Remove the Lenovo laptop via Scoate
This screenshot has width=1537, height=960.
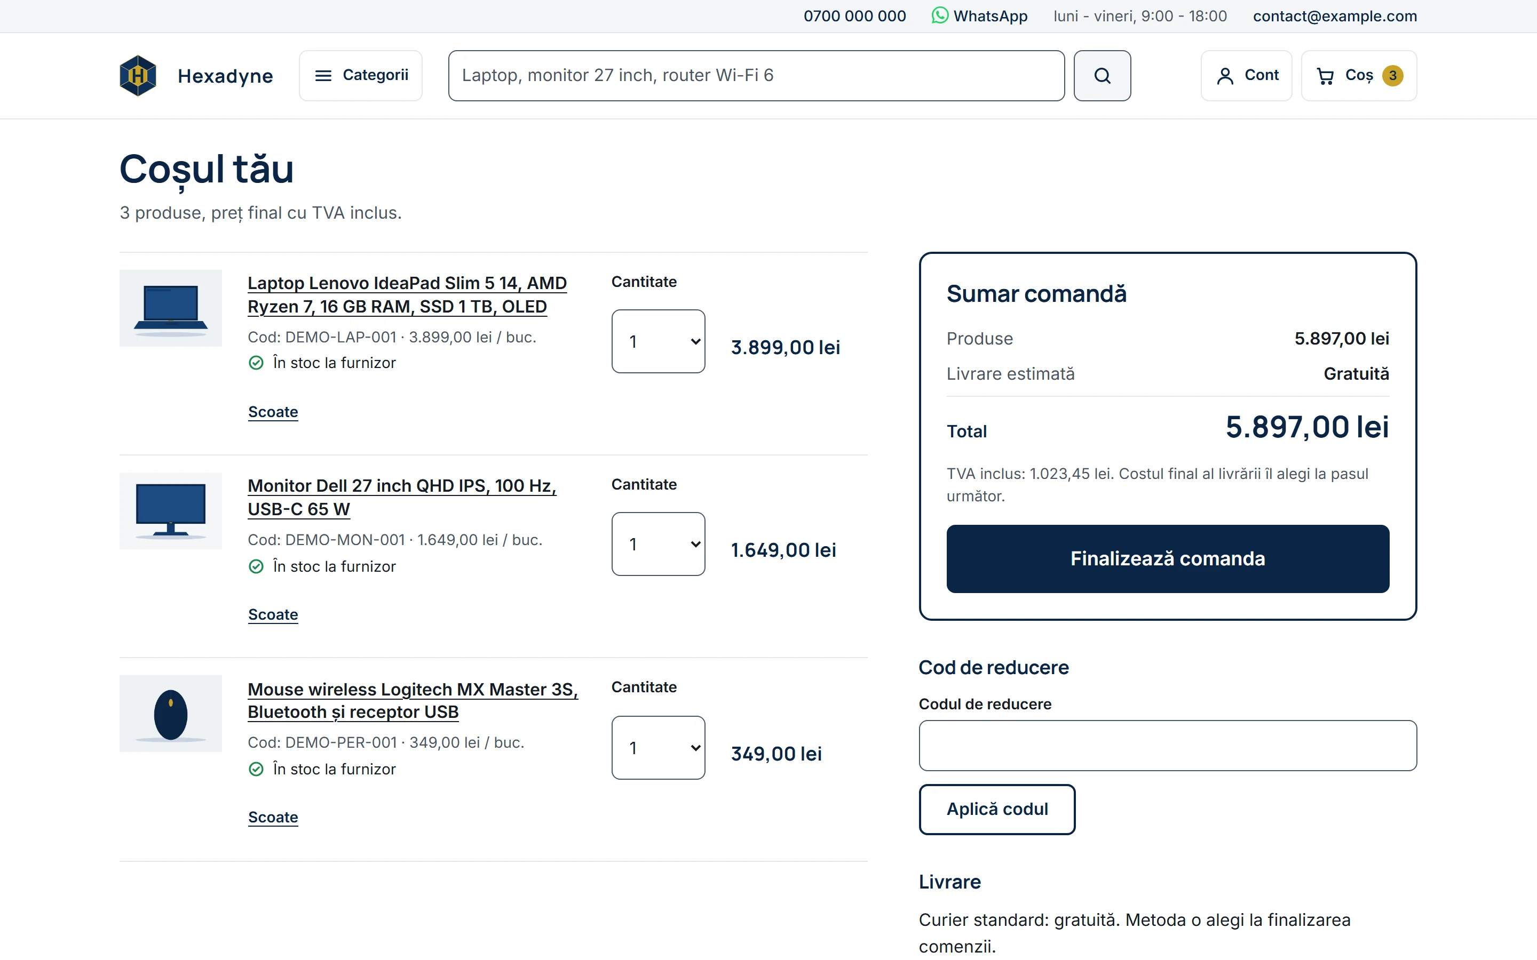[x=273, y=412]
